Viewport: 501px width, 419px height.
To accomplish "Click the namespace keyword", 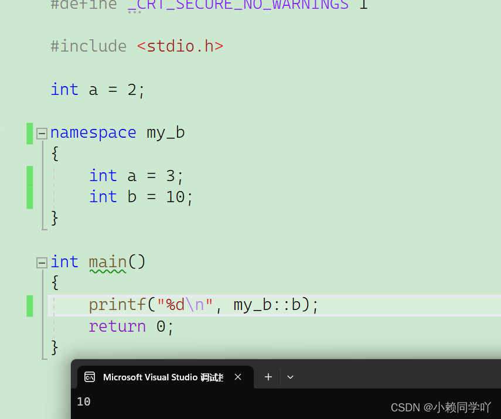I will [93, 133].
